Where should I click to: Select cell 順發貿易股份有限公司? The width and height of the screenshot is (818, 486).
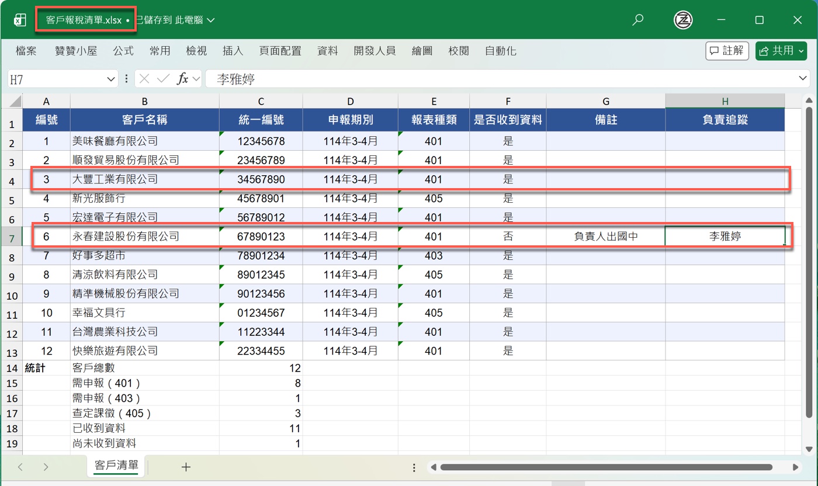point(145,160)
